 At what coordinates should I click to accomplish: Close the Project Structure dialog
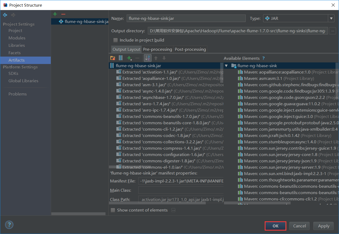coord(333,5)
